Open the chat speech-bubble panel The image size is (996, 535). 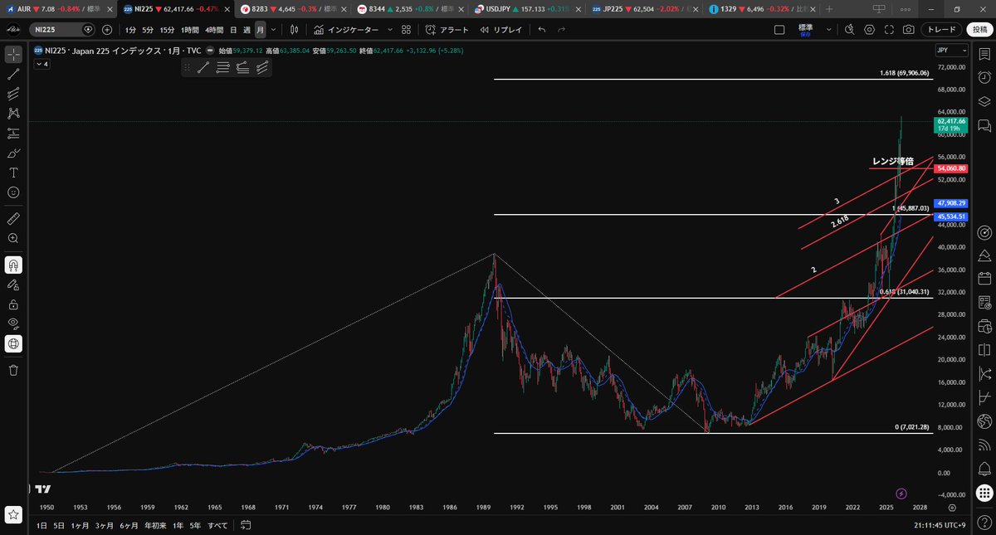tap(984, 125)
